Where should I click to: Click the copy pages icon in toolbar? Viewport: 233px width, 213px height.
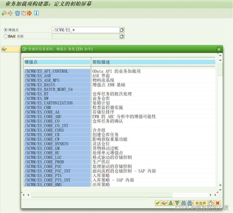[x=23, y=13]
